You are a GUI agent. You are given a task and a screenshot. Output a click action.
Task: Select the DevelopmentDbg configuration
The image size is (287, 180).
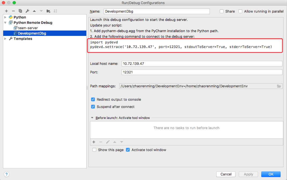[x=32, y=33]
